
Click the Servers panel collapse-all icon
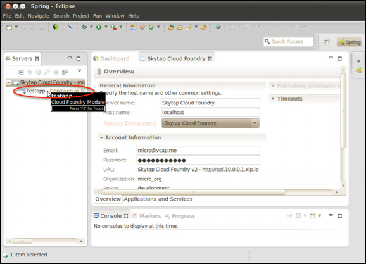[21, 72]
